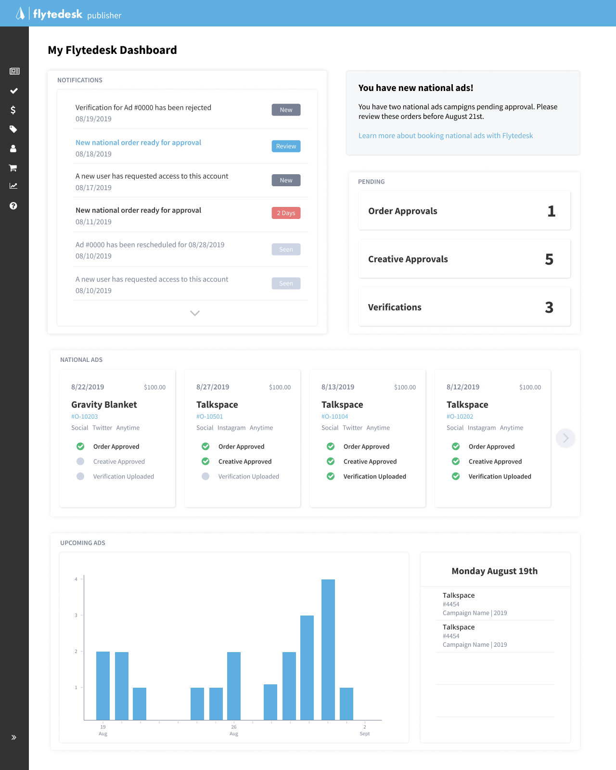This screenshot has width=616, height=770.
Task: Click Creative Approved check on order #O-10104
Action: pyautogui.click(x=331, y=462)
